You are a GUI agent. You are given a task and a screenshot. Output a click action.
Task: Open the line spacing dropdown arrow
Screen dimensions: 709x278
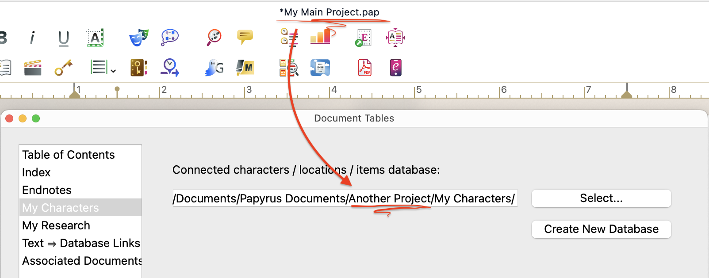(113, 71)
